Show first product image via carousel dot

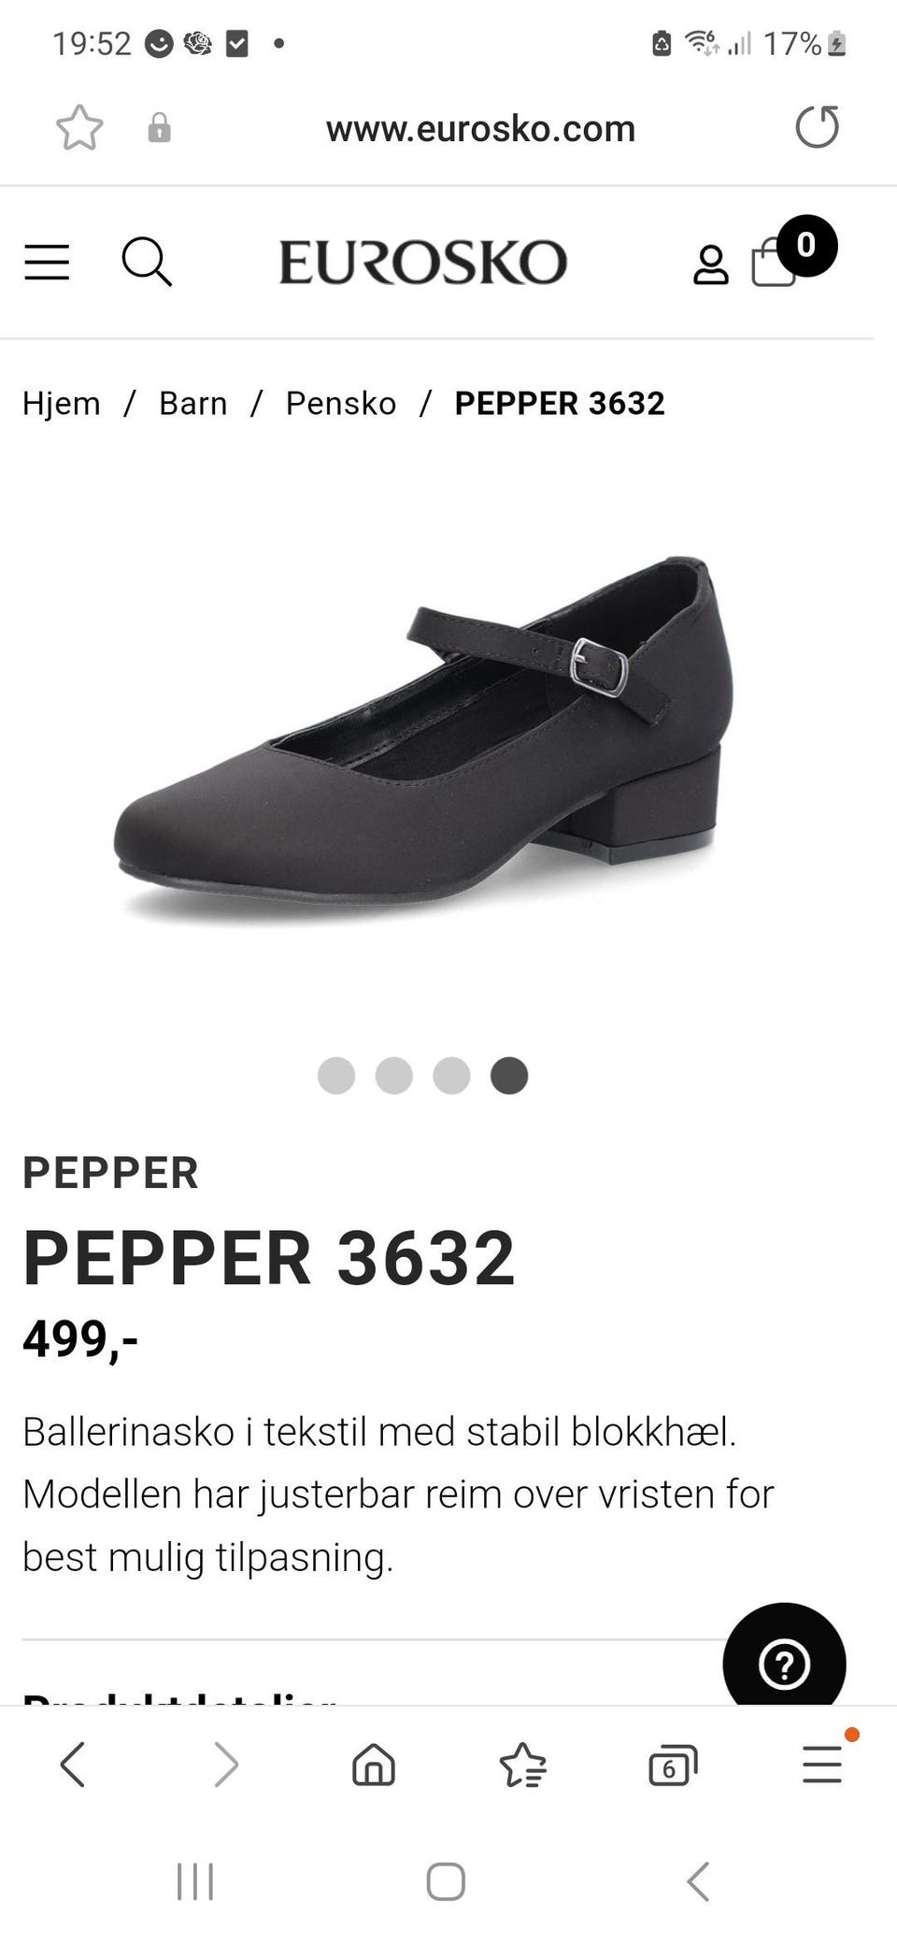pyautogui.click(x=336, y=1076)
